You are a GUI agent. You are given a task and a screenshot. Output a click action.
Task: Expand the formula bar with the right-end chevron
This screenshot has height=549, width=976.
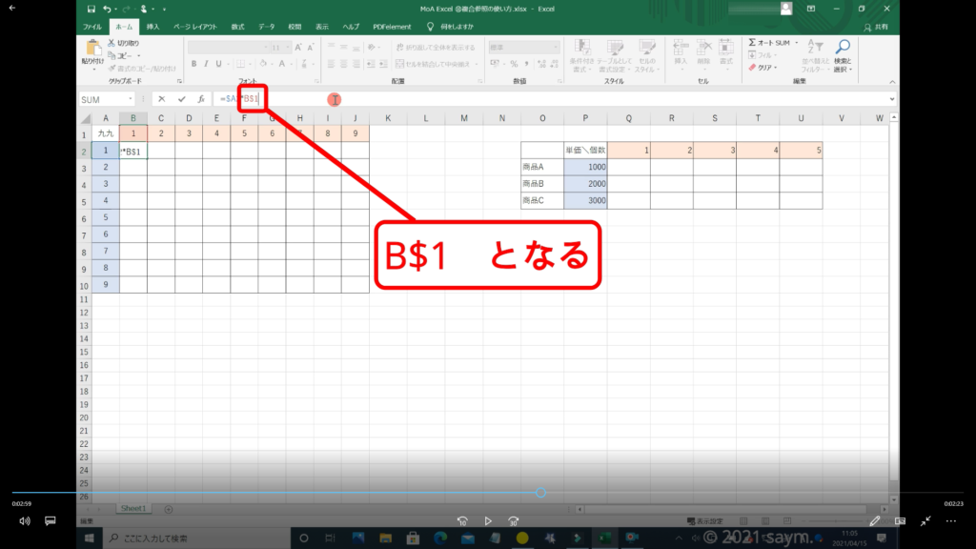tap(891, 99)
